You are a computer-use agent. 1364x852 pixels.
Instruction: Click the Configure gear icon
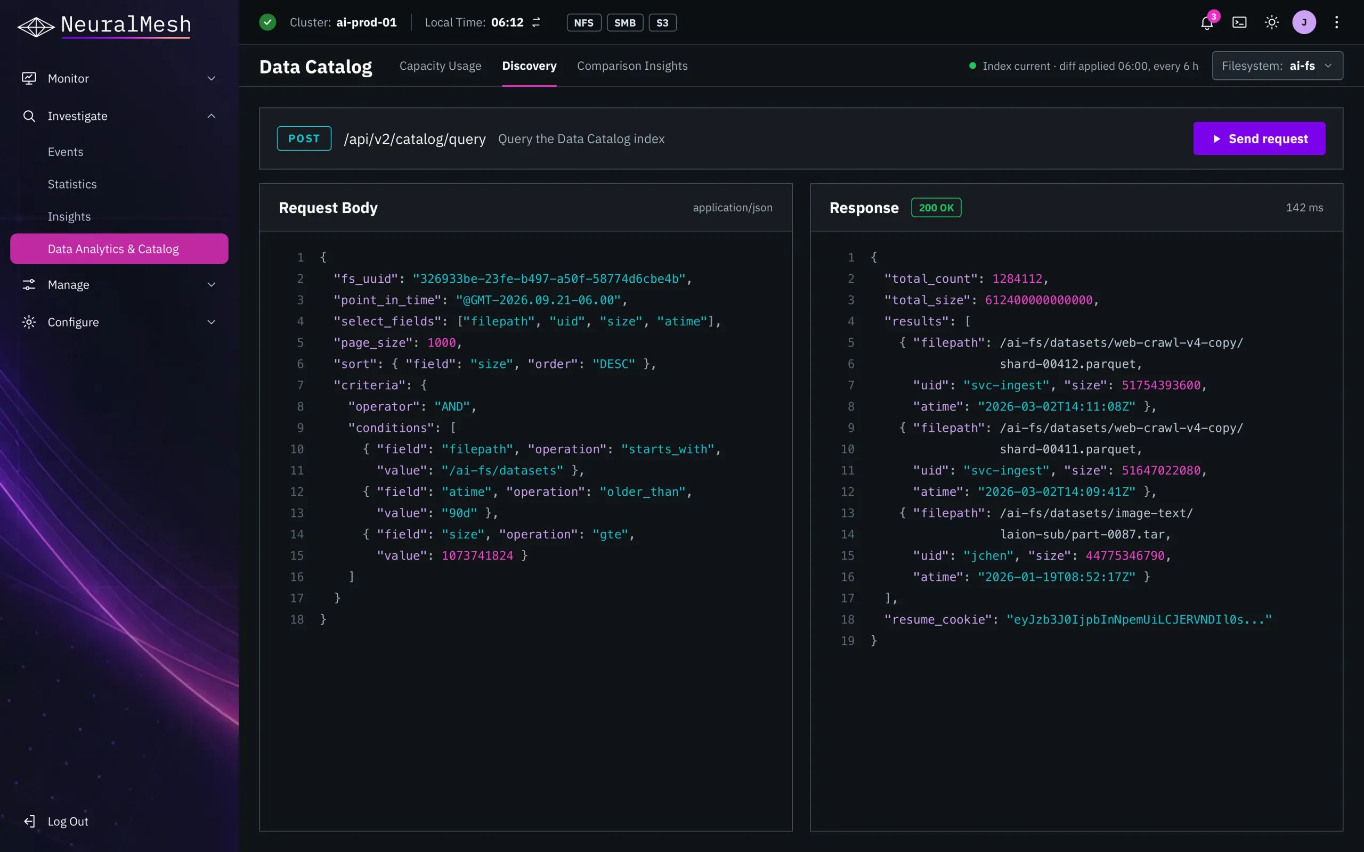point(29,322)
